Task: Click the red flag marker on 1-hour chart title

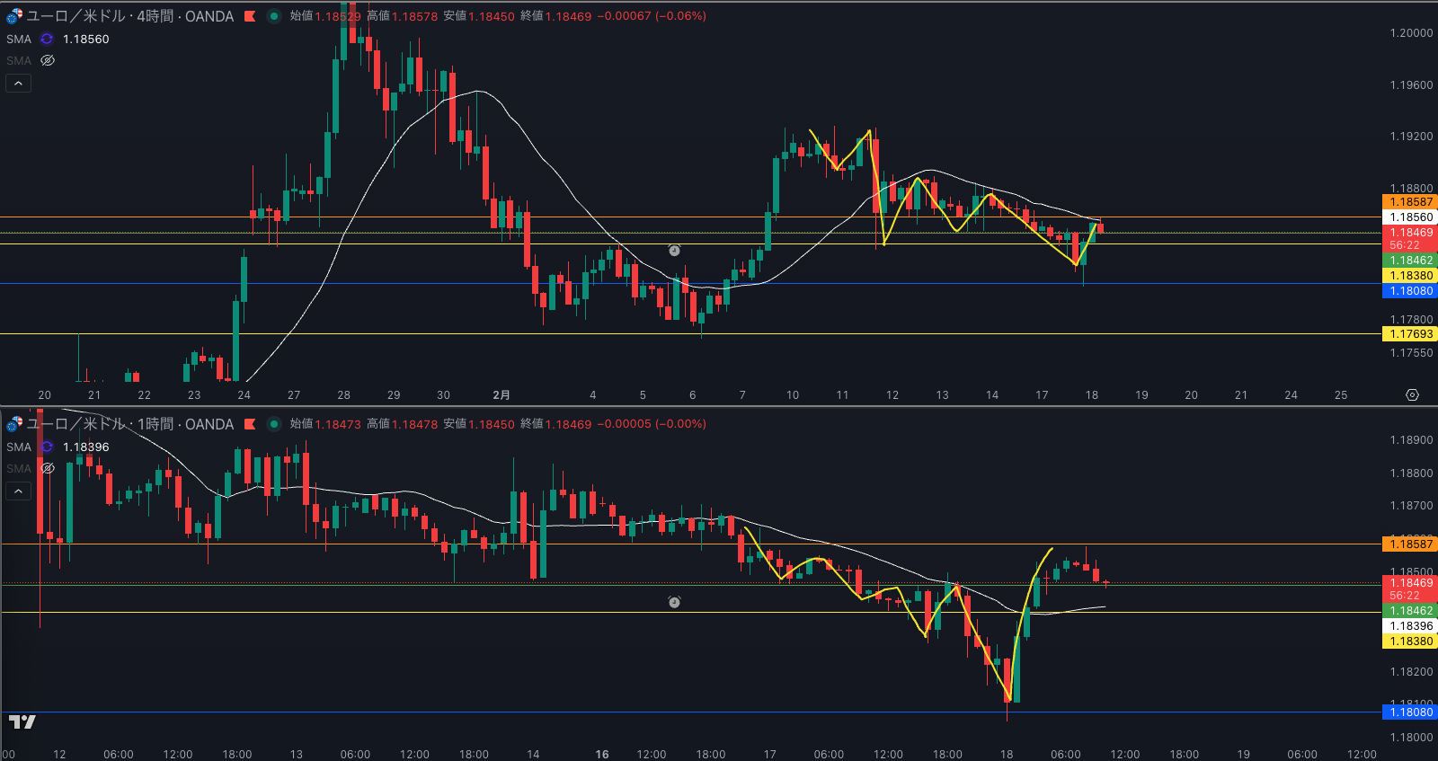Action: (x=250, y=424)
